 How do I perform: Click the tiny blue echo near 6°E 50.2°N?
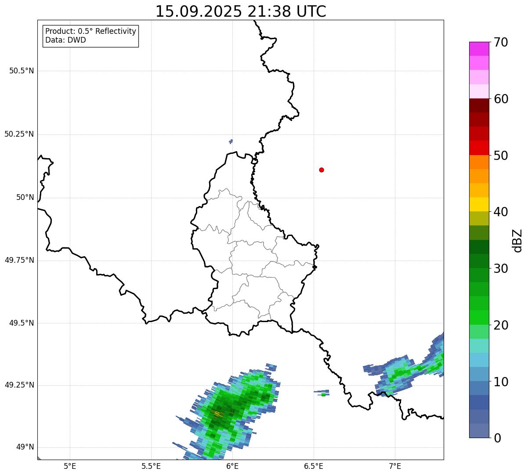coord(231,141)
